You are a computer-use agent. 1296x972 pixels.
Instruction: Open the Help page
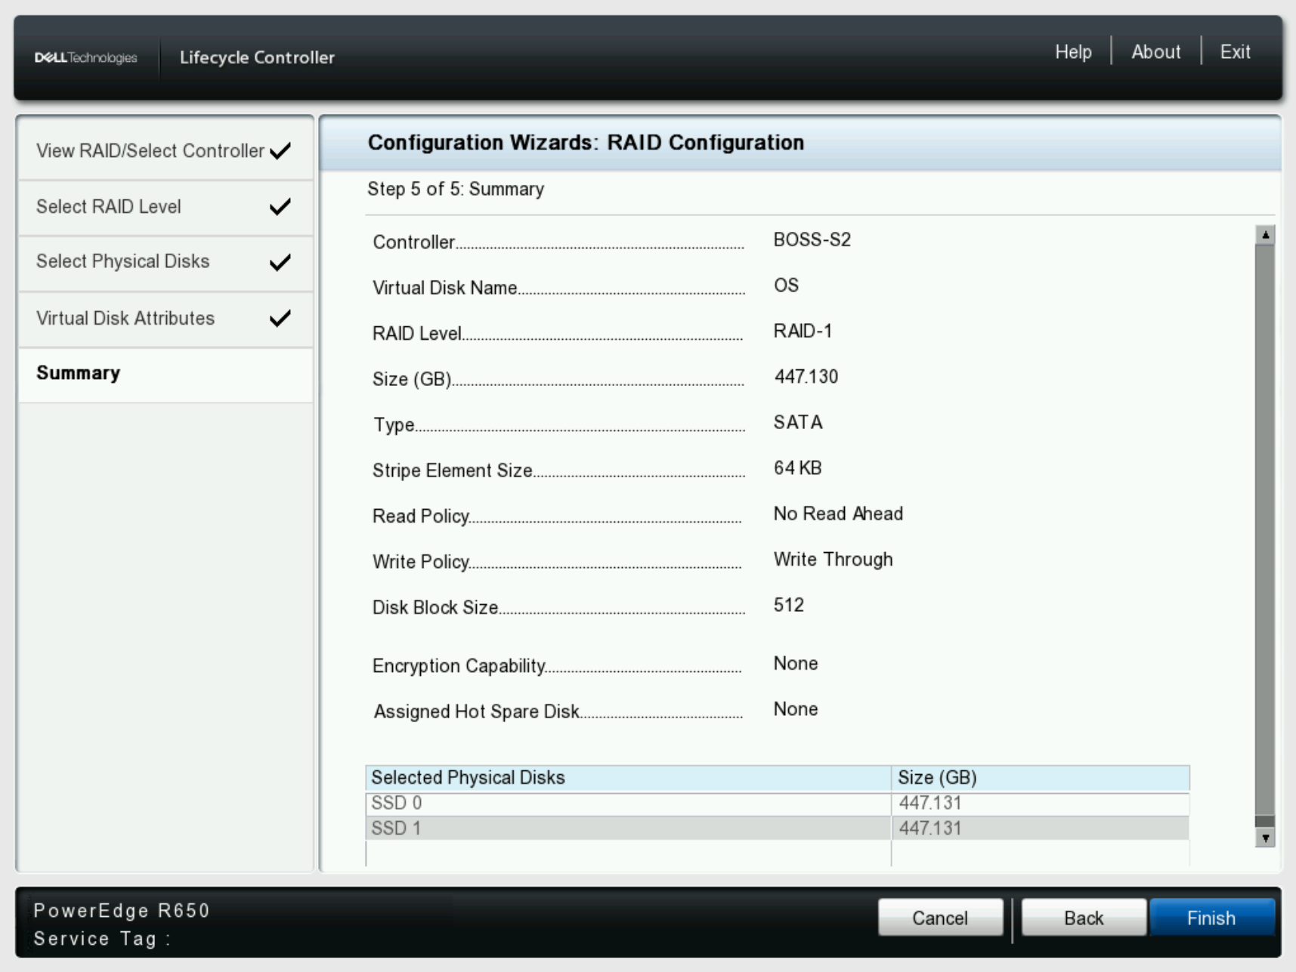(x=1072, y=51)
